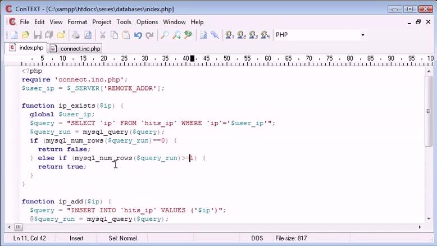Click 'return false' in the code
This screenshot has height=246, width=437.
coord(64,149)
